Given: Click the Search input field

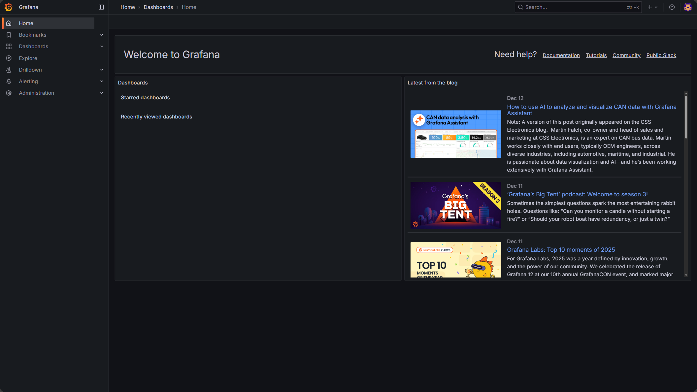Looking at the screenshot, I should coord(578,7).
